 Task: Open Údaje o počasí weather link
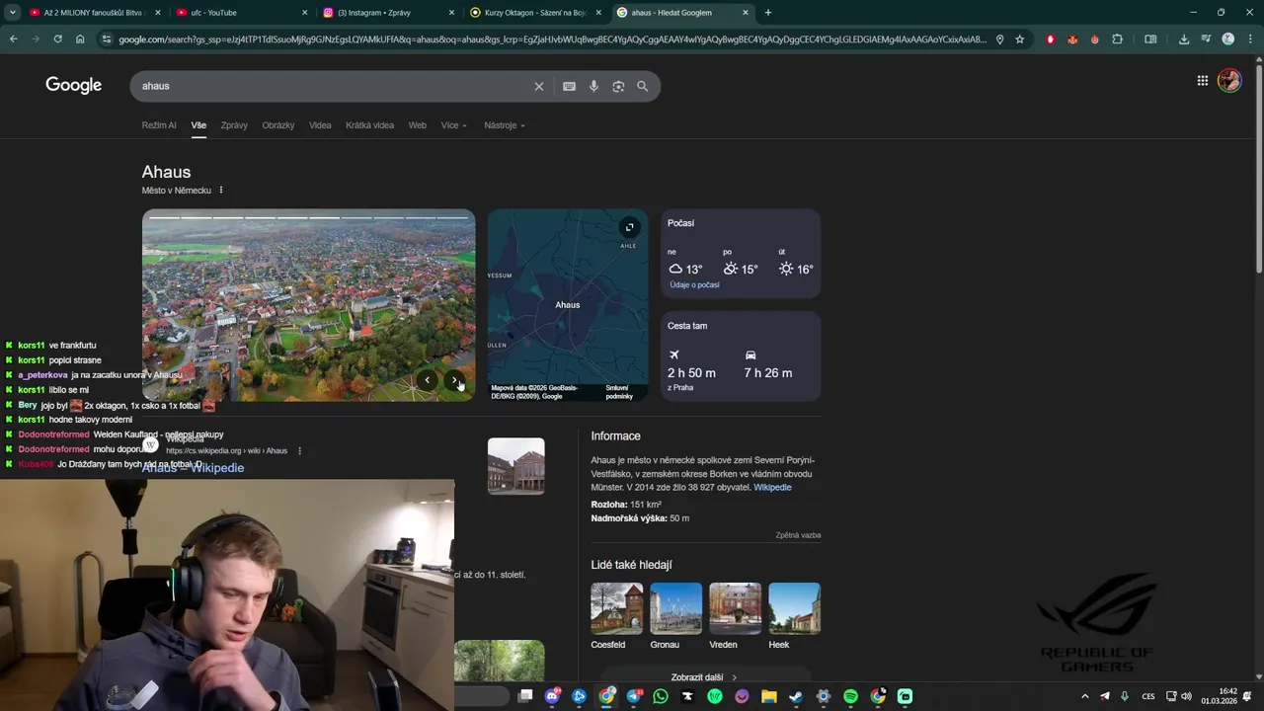coord(694,284)
